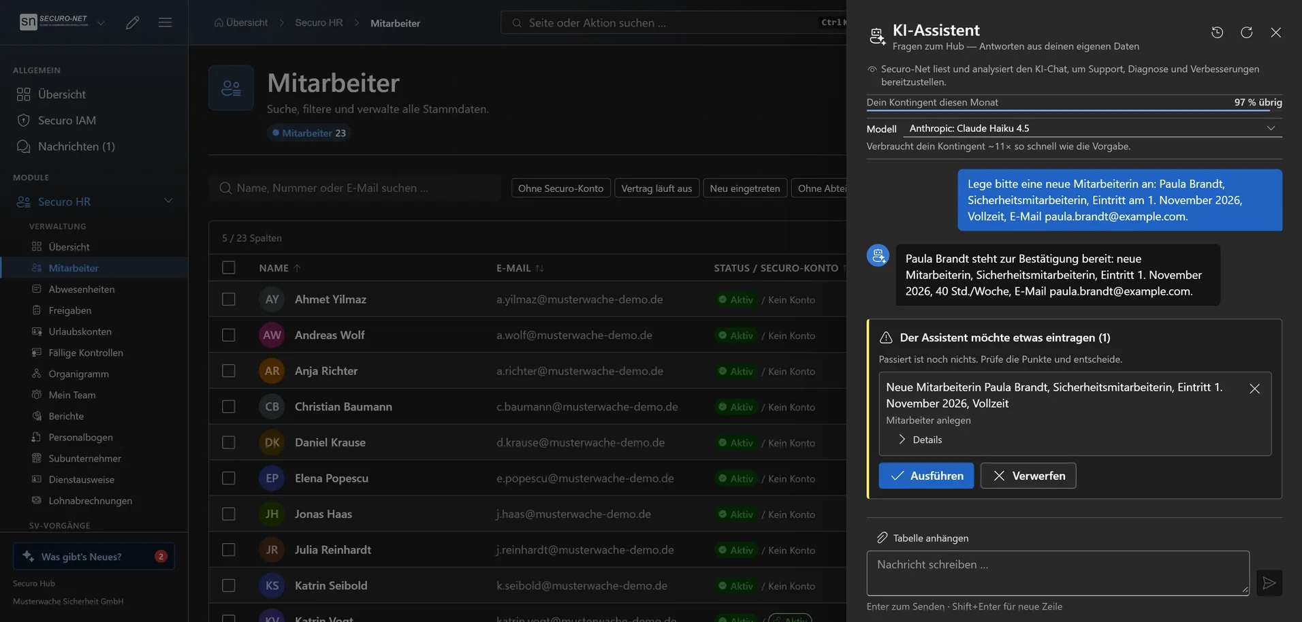Expand Details of the proposed entry
Screen dimensions: 1302x622
point(921,440)
